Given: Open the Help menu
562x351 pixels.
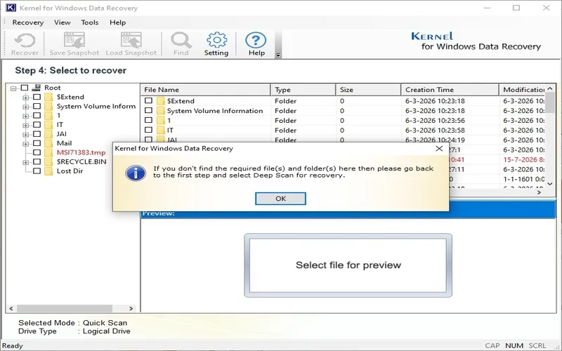Looking at the screenshot, I should point(117,22).
